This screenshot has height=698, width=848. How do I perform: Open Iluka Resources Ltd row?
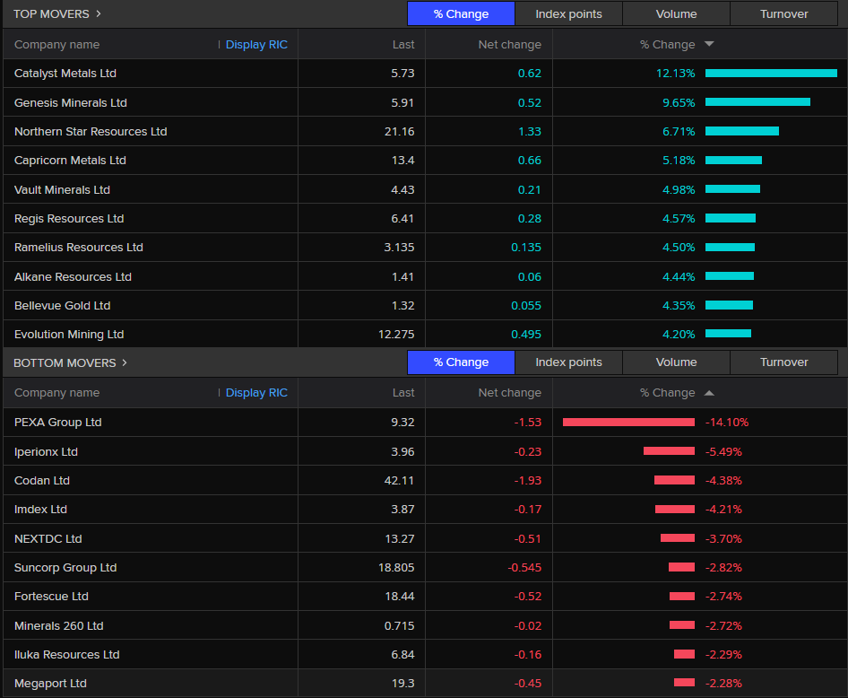(425, 654)
